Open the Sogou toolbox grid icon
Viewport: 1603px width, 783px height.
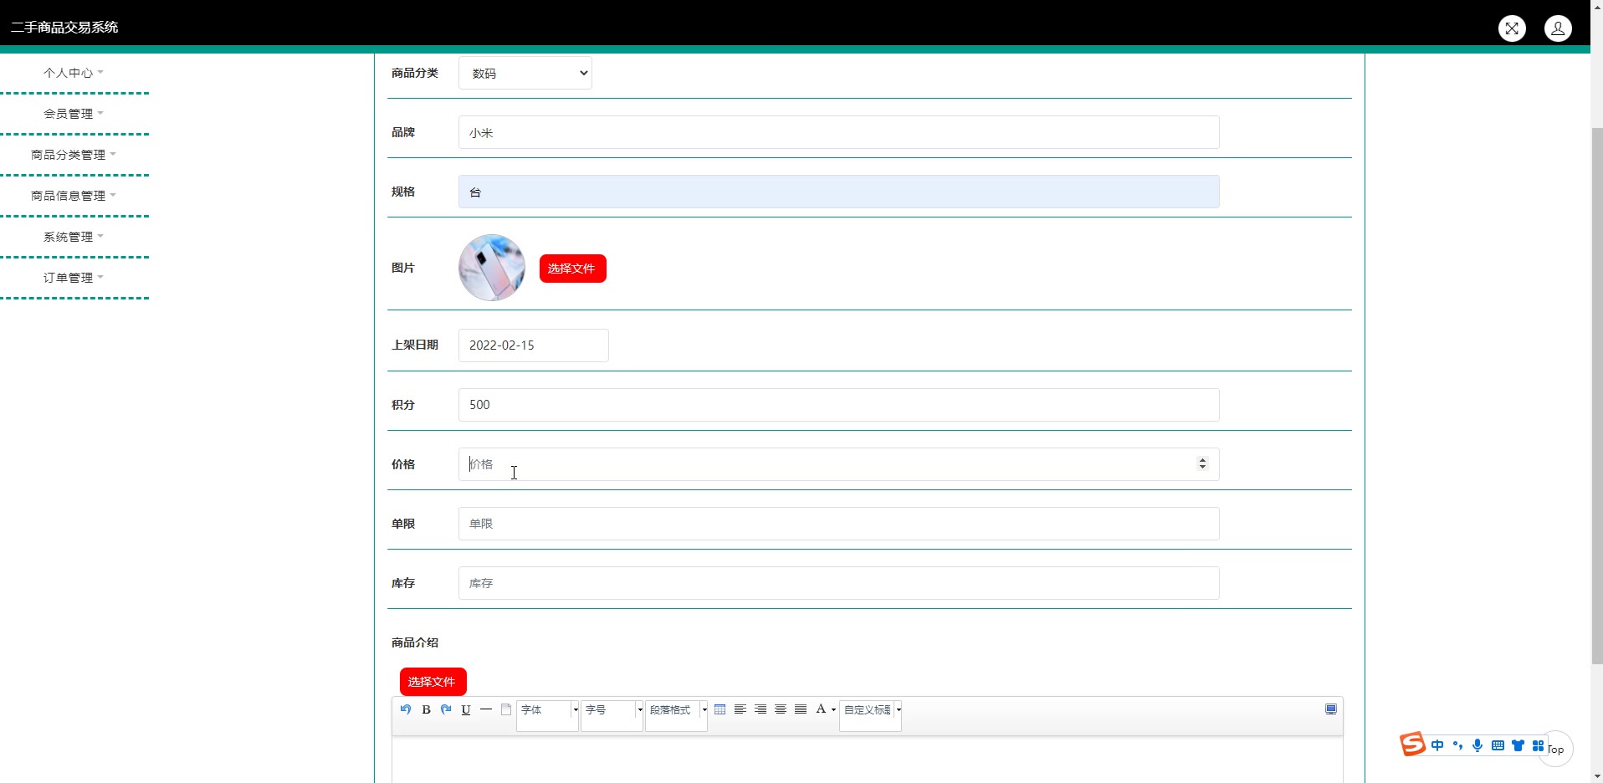pos(1538,745)
